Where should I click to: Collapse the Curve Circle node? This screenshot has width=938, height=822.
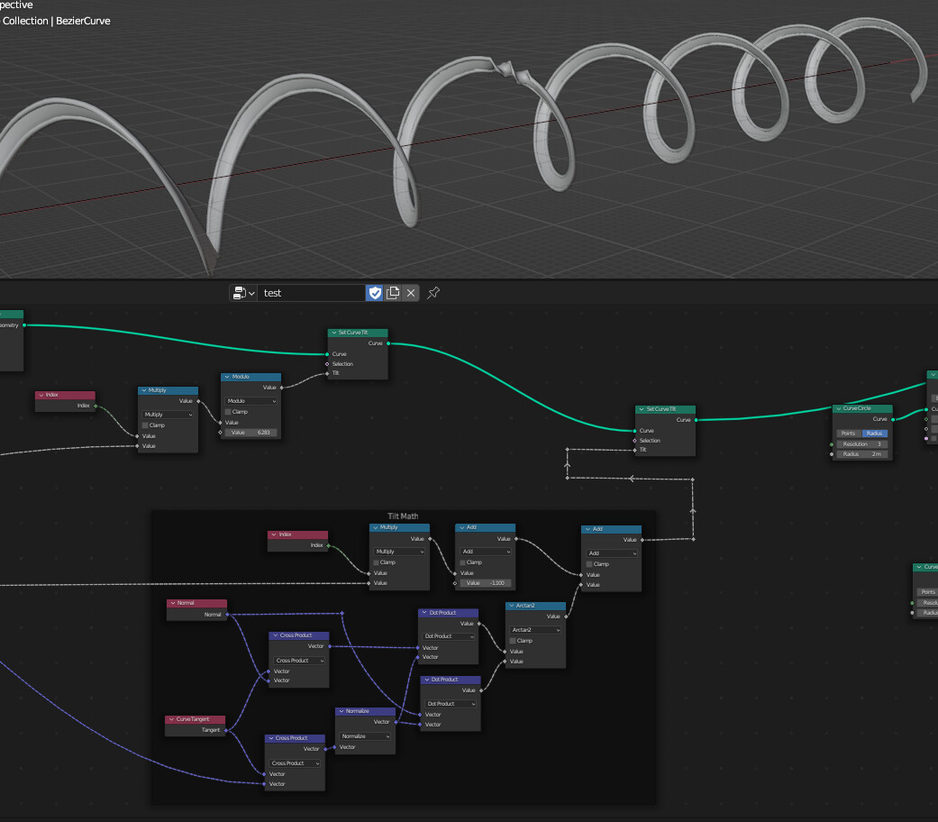point(839,408)
